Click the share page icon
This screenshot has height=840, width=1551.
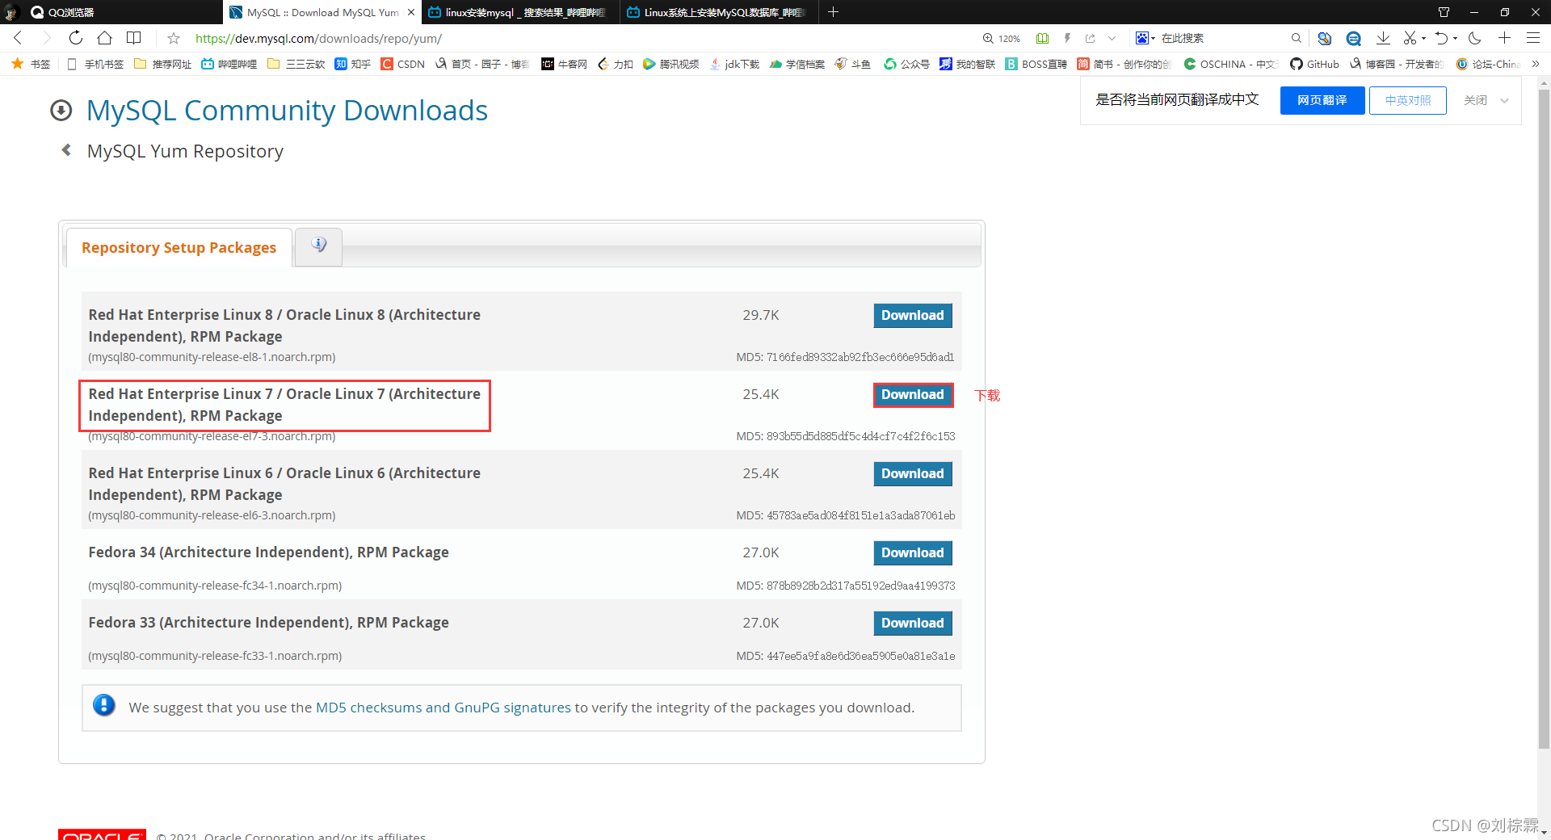1090,38
